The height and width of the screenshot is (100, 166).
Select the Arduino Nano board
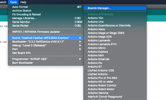tap(115, 29)
